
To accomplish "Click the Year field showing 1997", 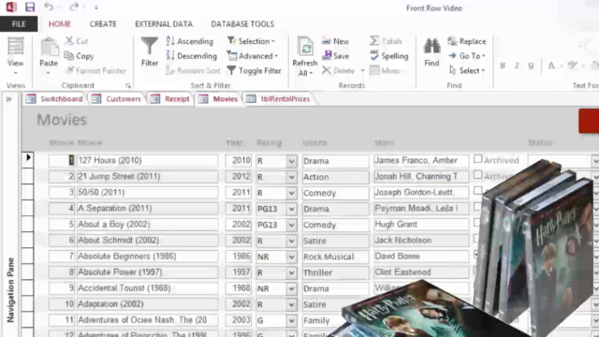I will coord(239,272).
